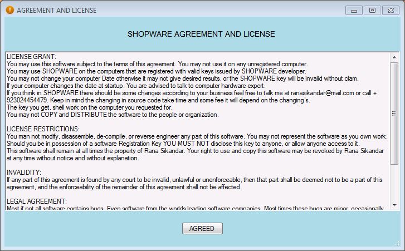Click the email ranasikandar@mail.com in text
Viewport: 405px width, 251px height.
[323, 93]
